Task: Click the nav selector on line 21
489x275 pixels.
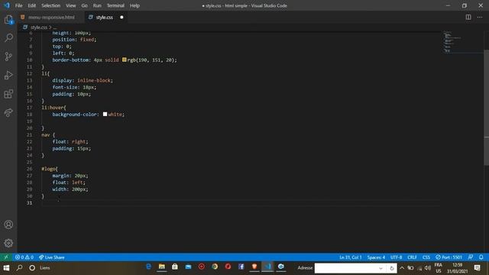Action: [46, 134]
